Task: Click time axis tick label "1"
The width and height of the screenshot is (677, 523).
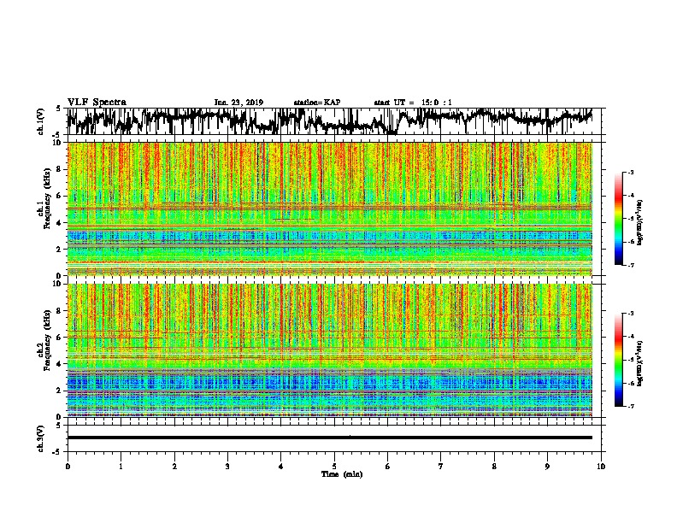Action: click(x=121, y=467)
